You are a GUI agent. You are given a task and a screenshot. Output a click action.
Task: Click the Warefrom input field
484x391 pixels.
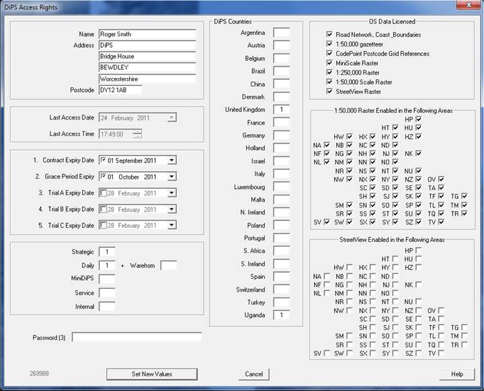click(169, 265)
